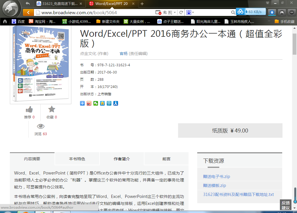Select the 内容摘要 tab

click(x=32, y=159)
